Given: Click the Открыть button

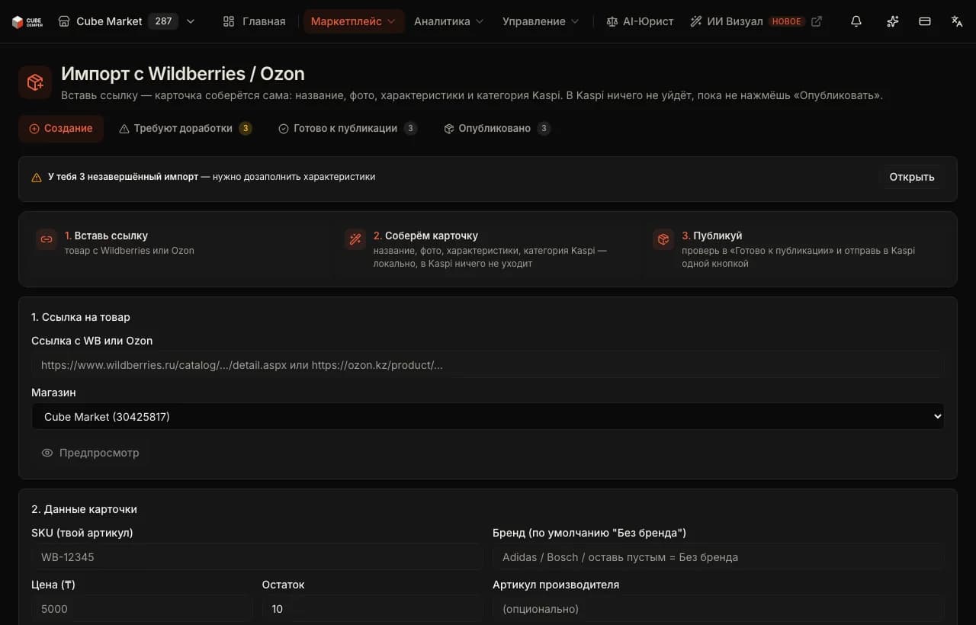Looking at the screenshot, I should (x=911, y=177).
